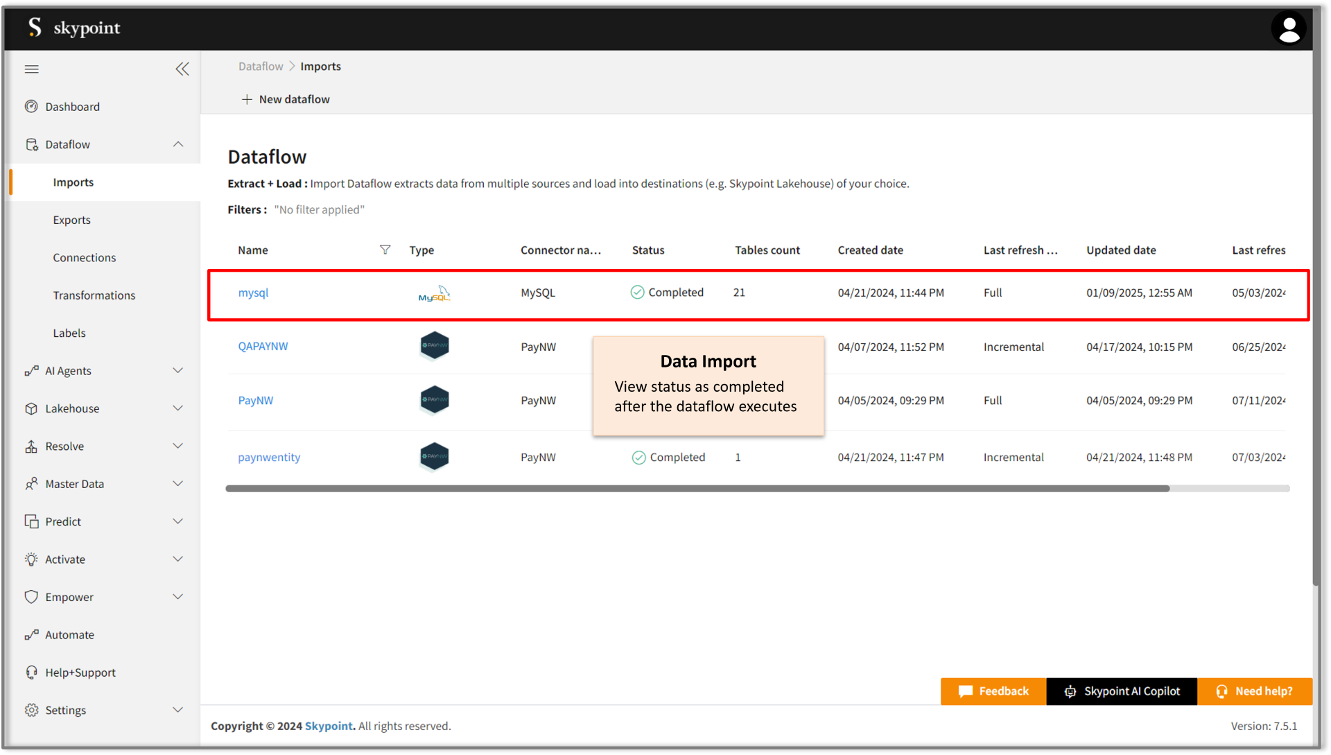Open Automate in the sidebar
1331x755 pixels.
[x=69, y=634]
